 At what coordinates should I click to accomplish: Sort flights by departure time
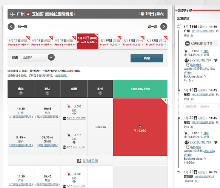pos(21,93)
